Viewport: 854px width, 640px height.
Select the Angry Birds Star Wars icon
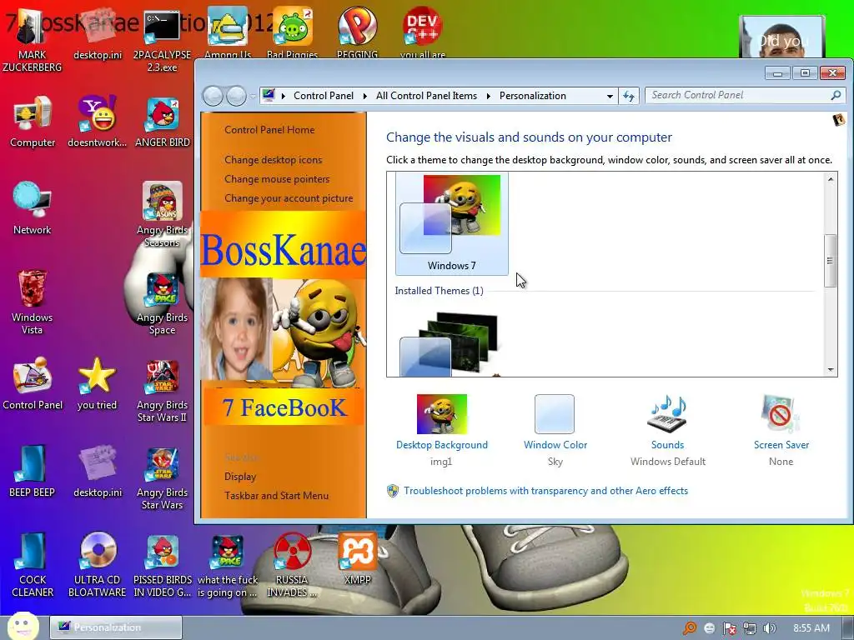(162, 477)
